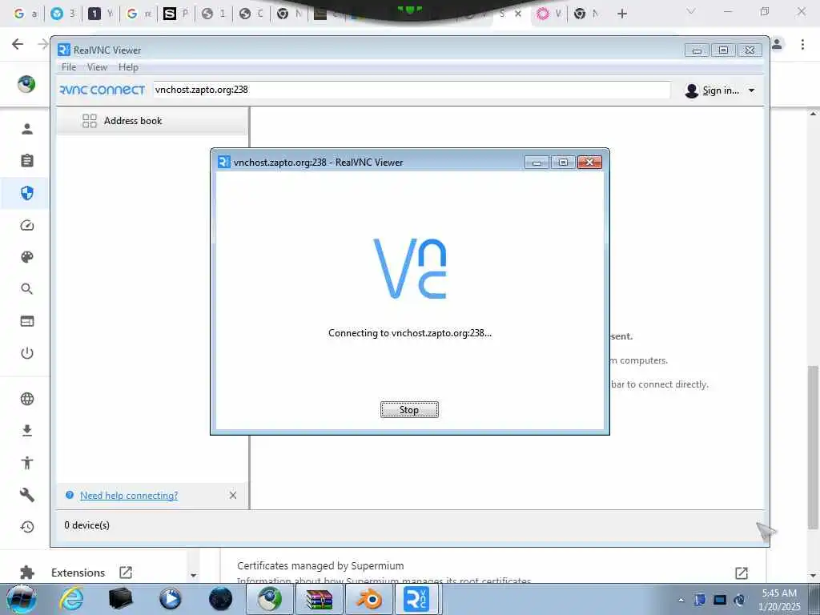Open Accessibility figure icon in settings sidebar

pos(27,462)
